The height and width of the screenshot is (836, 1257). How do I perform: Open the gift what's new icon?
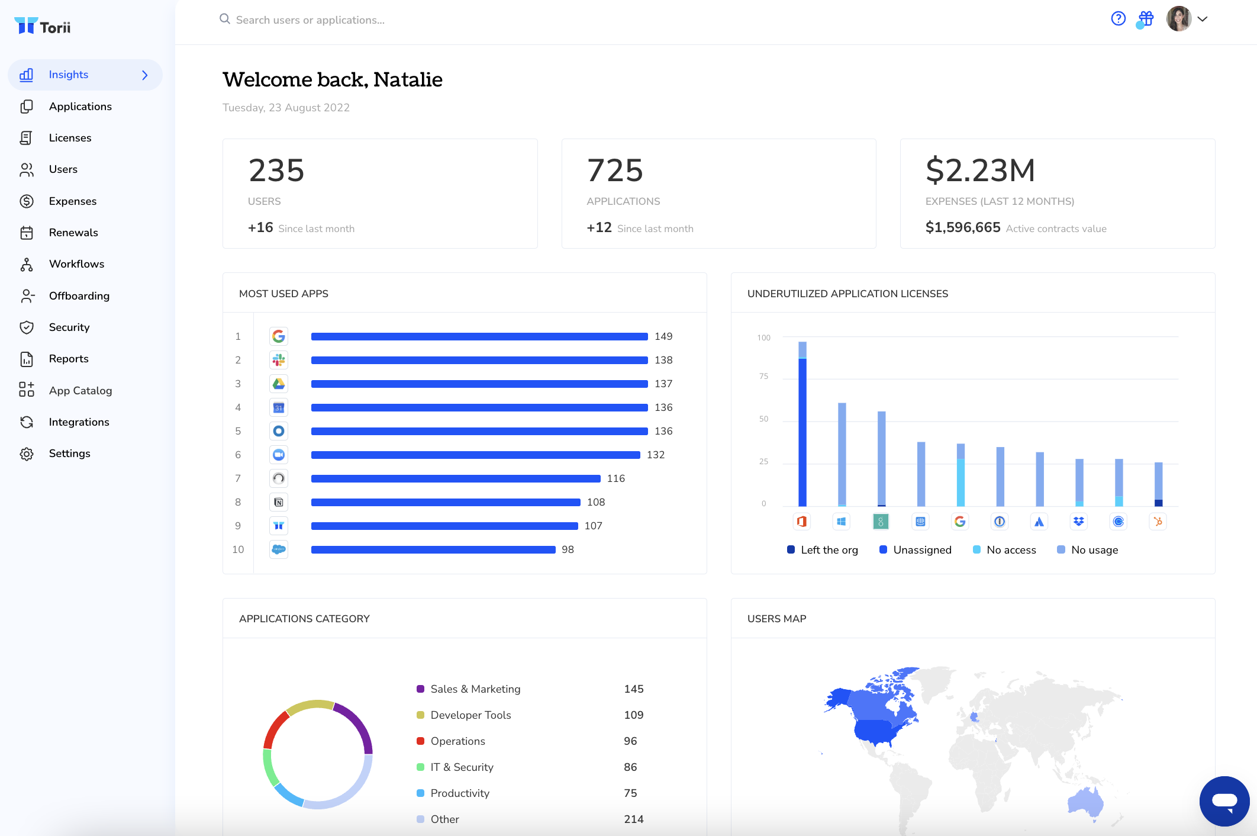pos(1146,19)
